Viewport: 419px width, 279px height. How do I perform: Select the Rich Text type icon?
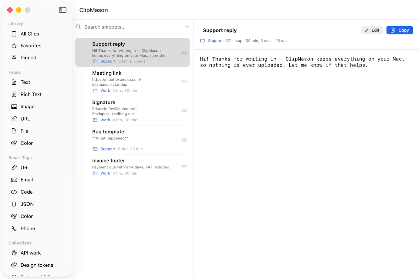click(x=14, y=94)
